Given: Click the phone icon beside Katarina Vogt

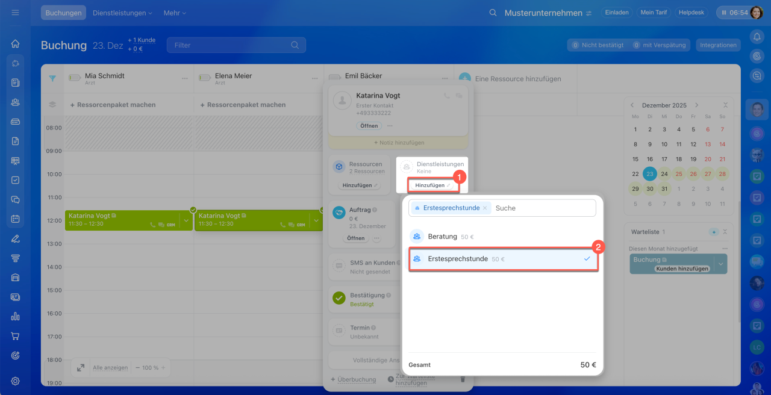Looking at the screenshot, I should (446, 96).
